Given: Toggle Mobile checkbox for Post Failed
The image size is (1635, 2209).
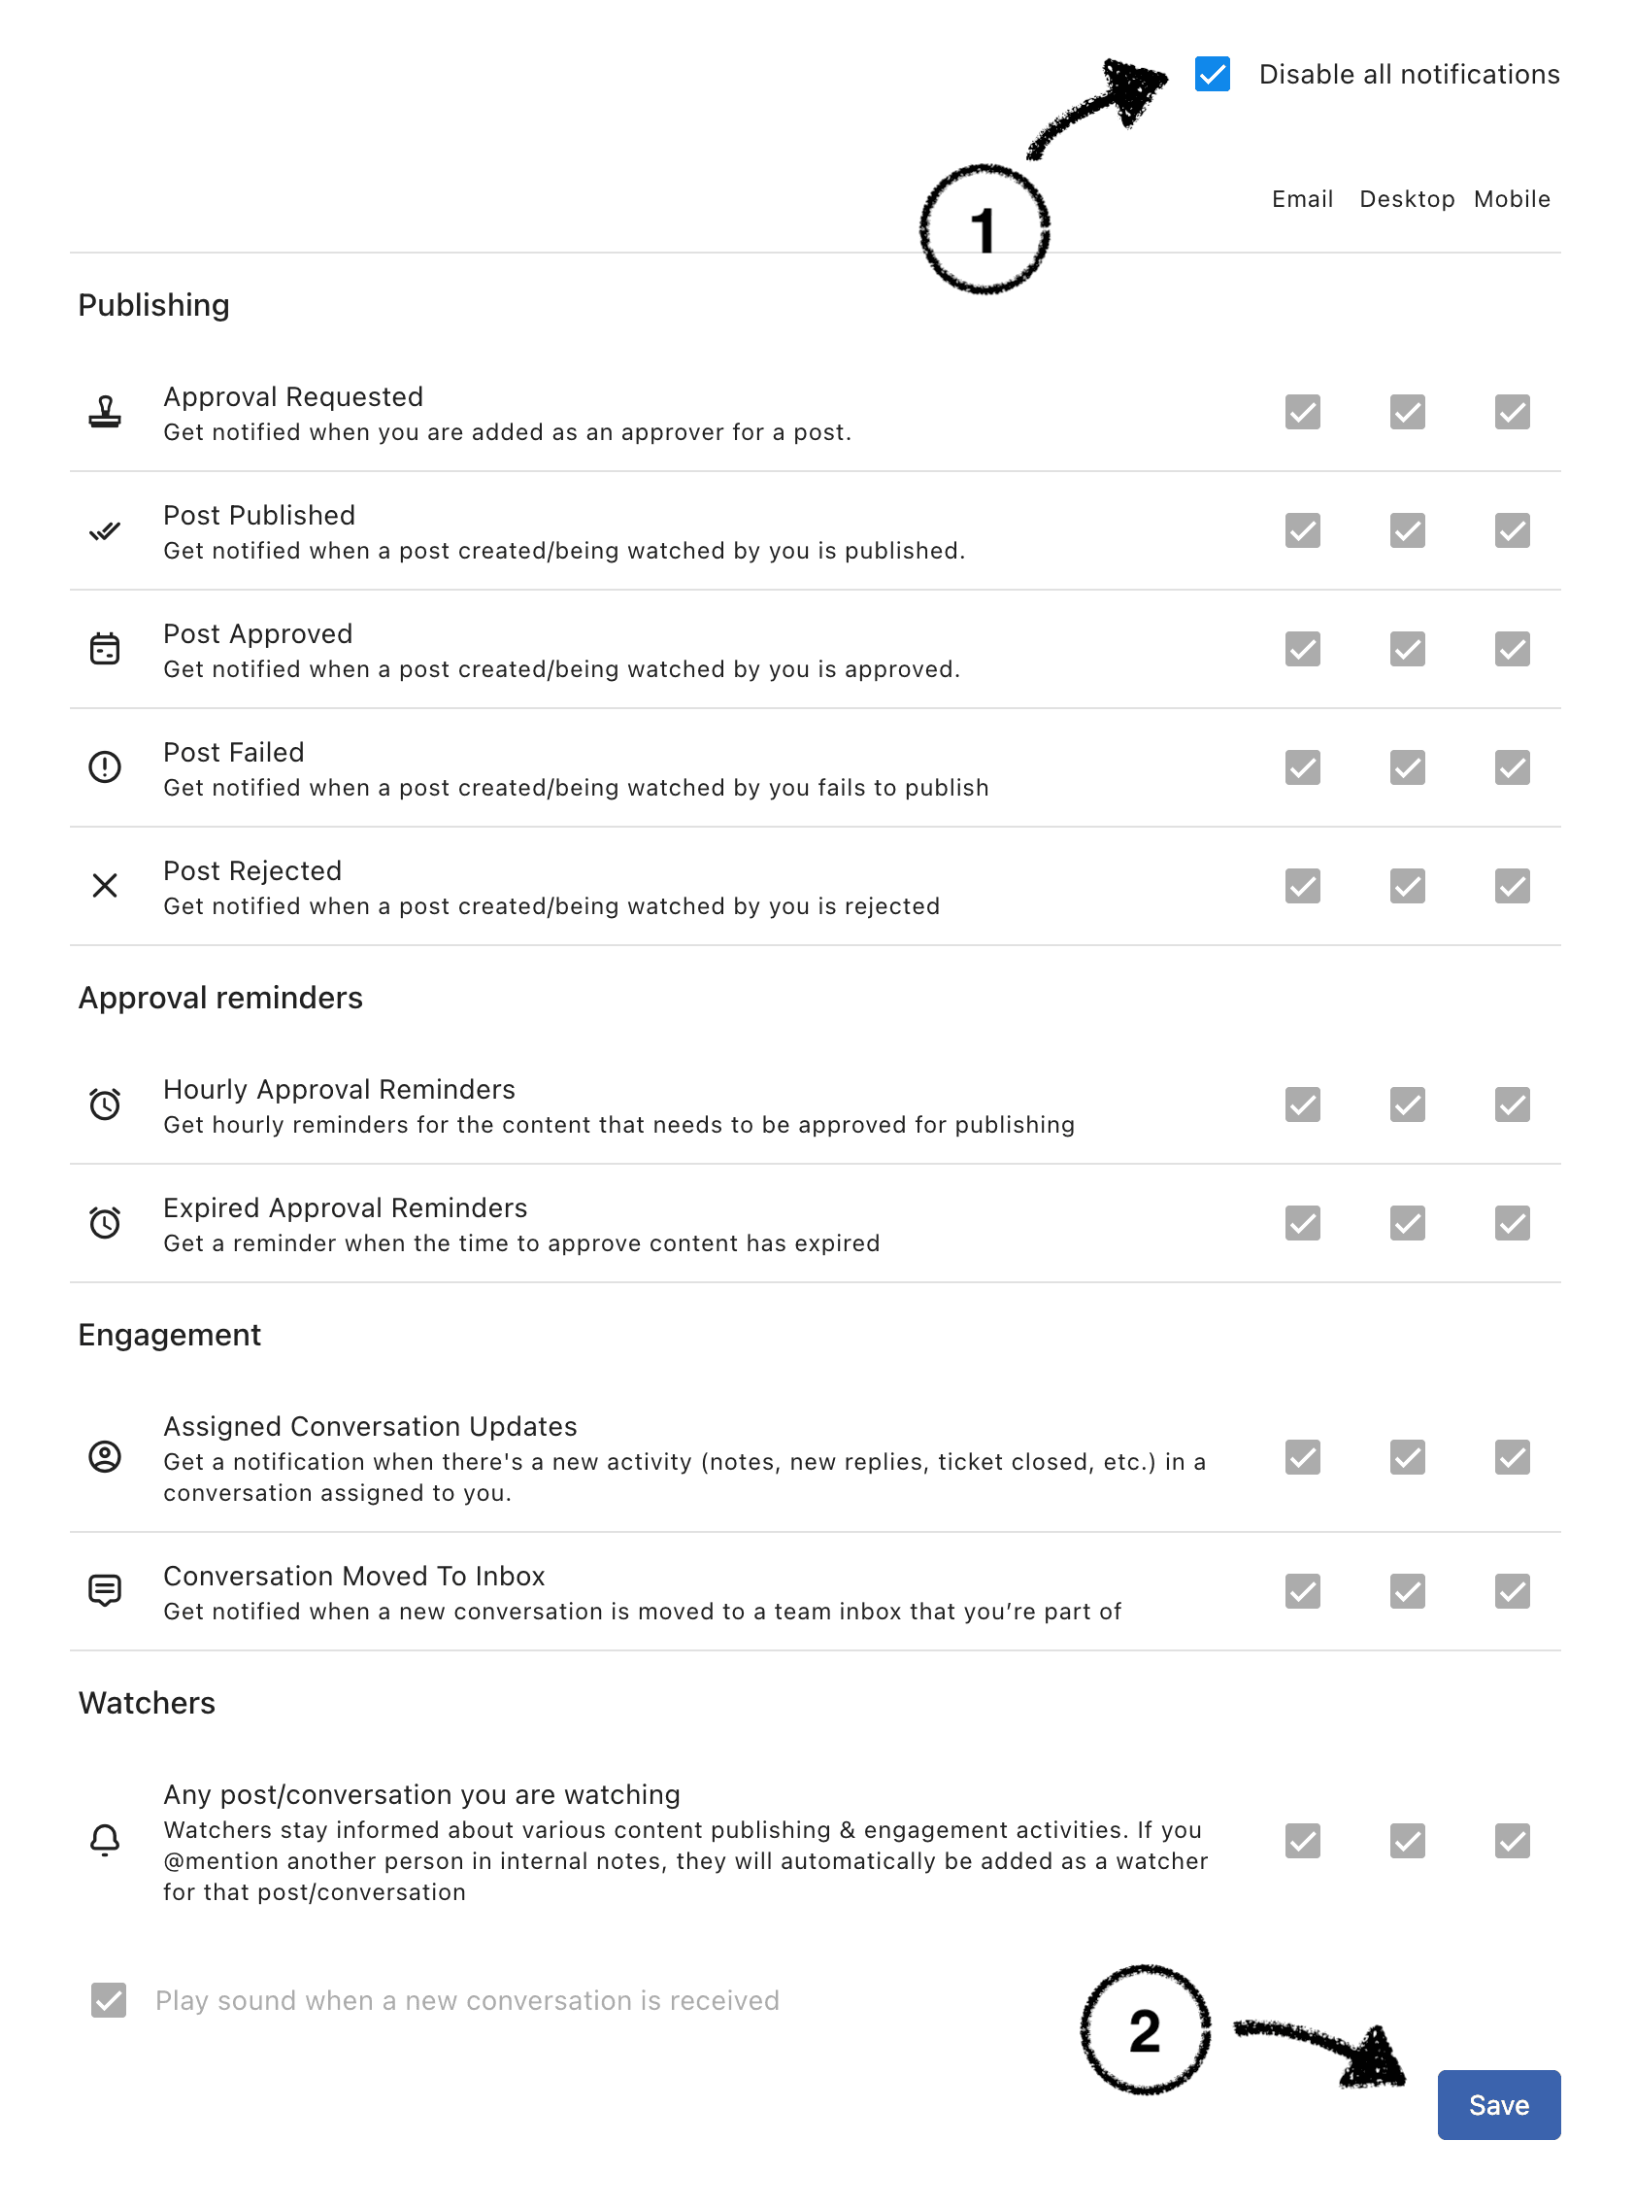Looking at the screenshot, I should (x=1514, y=767).
